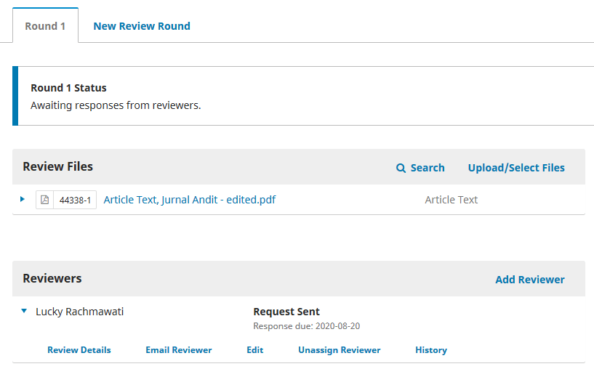Open Review Details for Lucky Rachmawati
This screenshot has height=377, width=594.
point(79,350)
